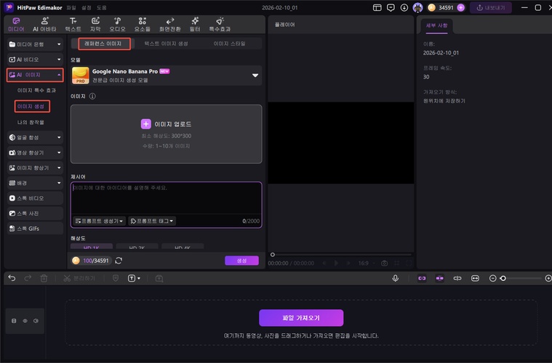The height and width of the screenshot is (363, 552).
Task: Toggle the purple auto ripple icon
Action: [439, 278]
